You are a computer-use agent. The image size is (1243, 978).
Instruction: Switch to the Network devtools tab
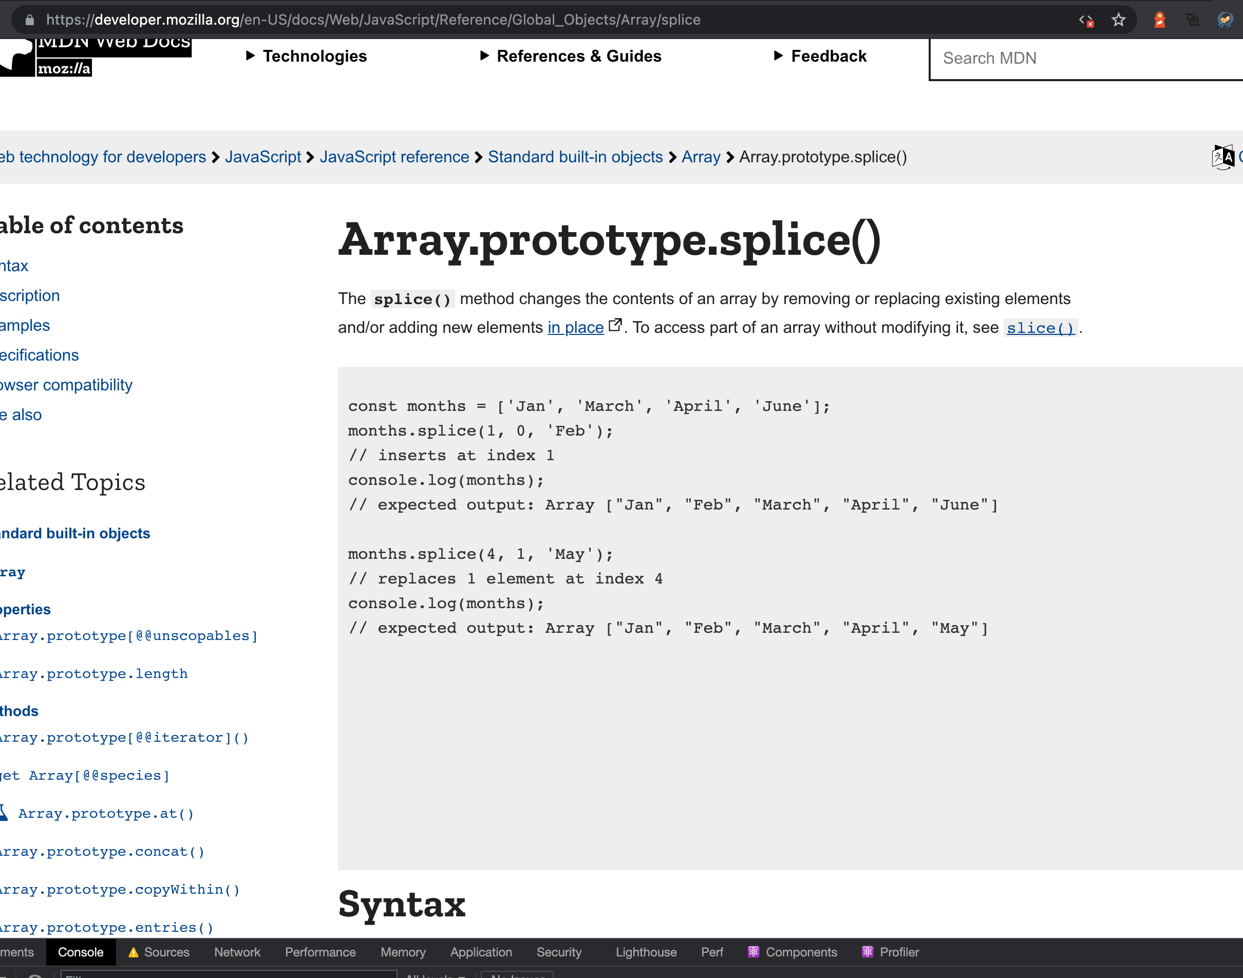[x=237, y=952]
